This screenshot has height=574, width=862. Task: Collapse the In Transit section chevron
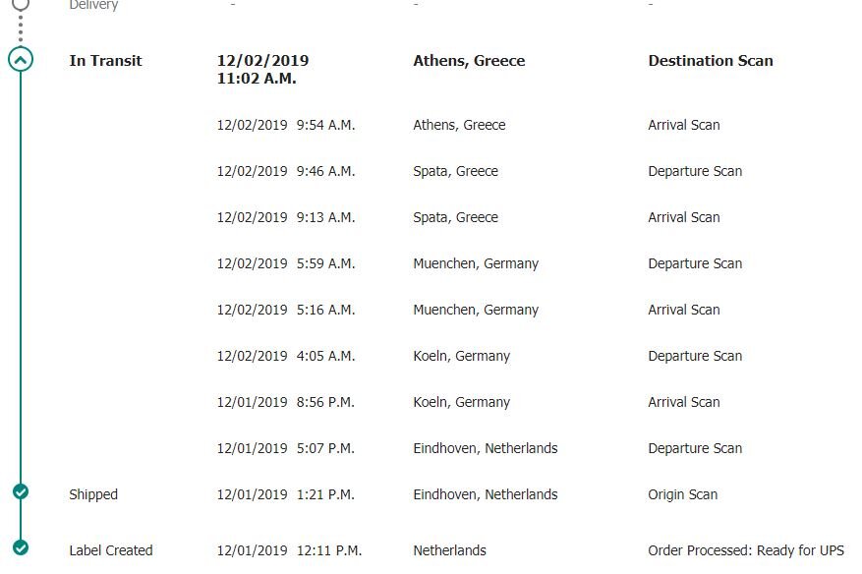click(x=21, y=59)
